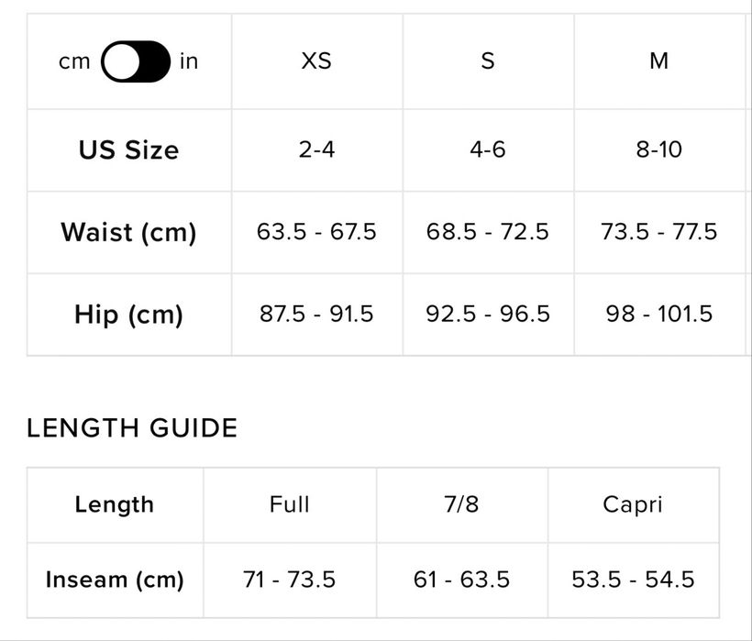The width and height of the screenshot is (752, 641).
Task: Select the Capri length column header
Action: [633, 504]
